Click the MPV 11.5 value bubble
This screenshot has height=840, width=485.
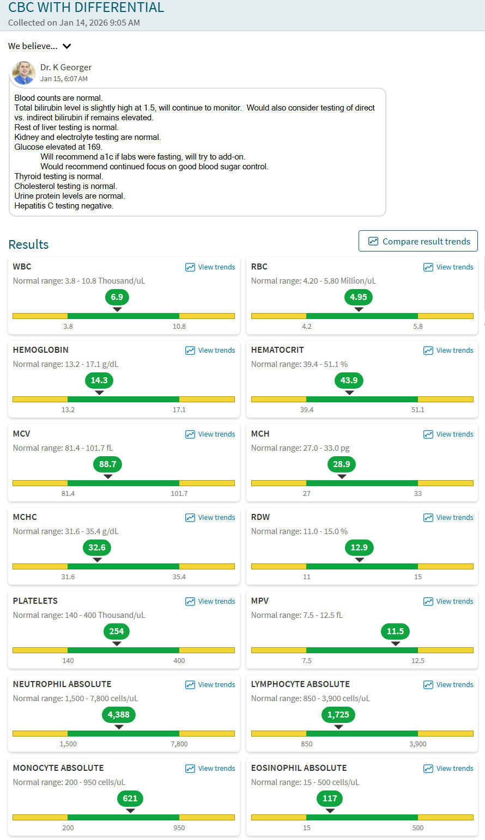tap(395, 631)
